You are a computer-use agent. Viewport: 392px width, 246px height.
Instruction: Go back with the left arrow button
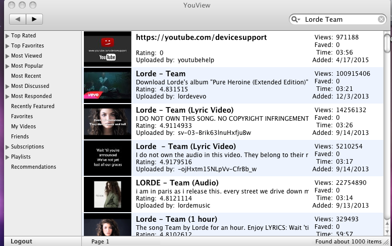pos(18,19)
